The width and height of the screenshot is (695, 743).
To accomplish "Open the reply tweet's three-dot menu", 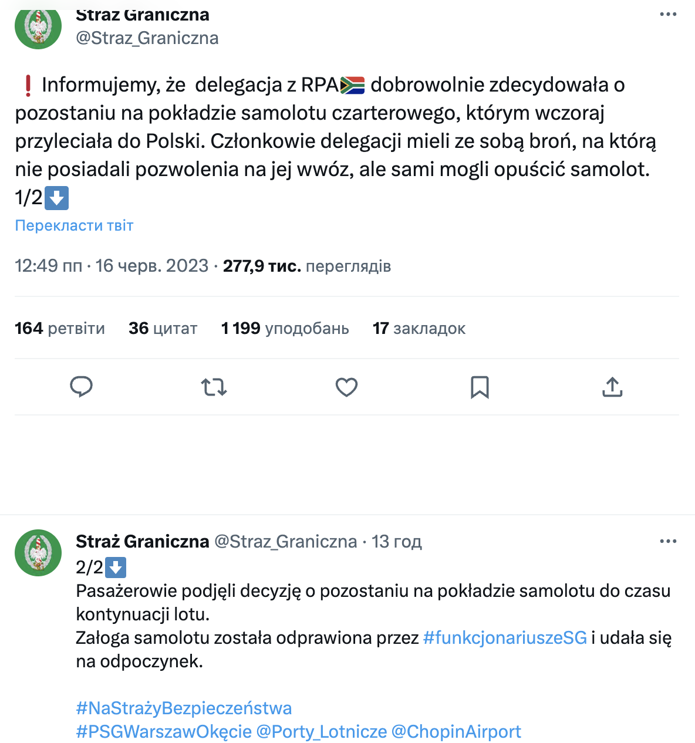I will [x=668, y=541].
